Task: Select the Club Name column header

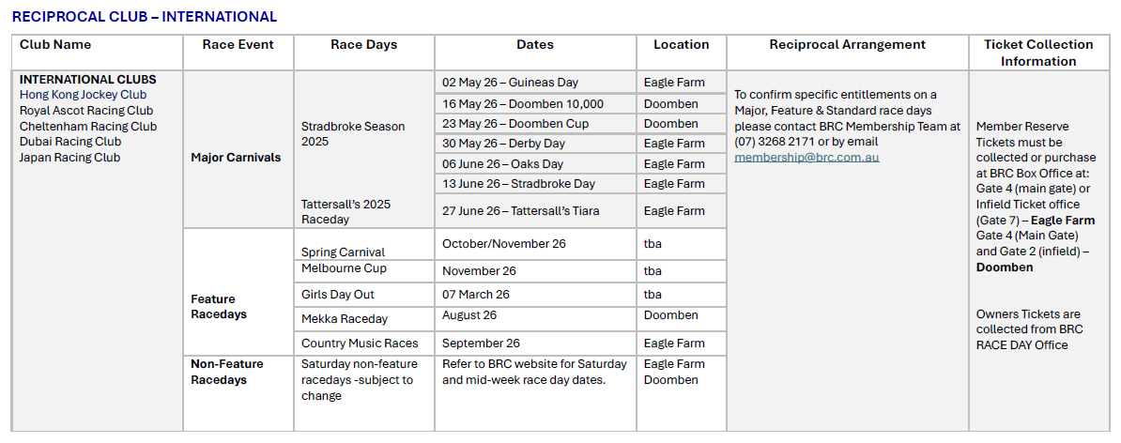Action: pos(98,53)
